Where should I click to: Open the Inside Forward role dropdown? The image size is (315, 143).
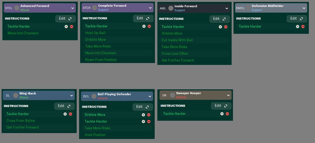[227, 8]
